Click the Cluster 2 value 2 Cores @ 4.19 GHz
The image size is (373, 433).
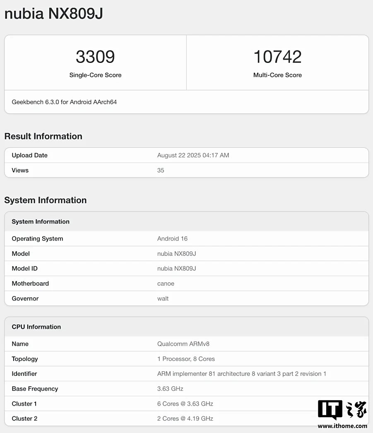tap(185, 419)
